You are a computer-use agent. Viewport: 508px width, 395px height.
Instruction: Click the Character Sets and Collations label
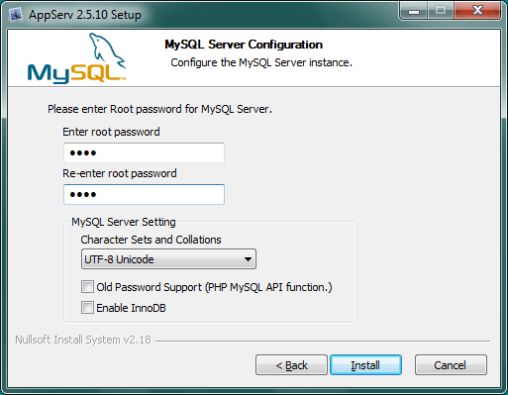tap(151, 240)
